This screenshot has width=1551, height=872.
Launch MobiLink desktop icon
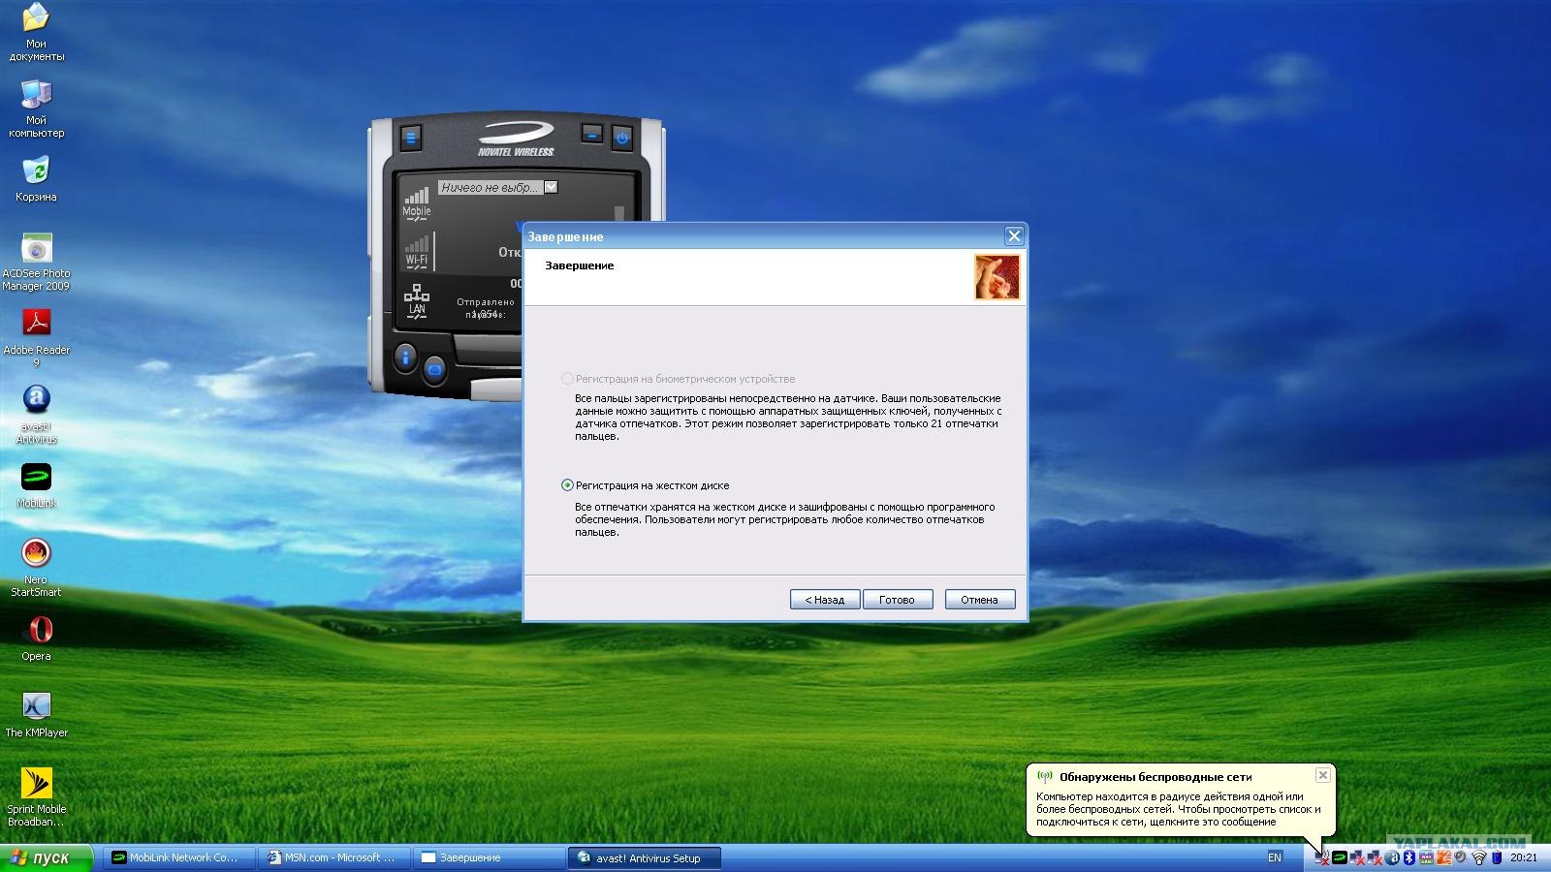click(x=36, y=485)
